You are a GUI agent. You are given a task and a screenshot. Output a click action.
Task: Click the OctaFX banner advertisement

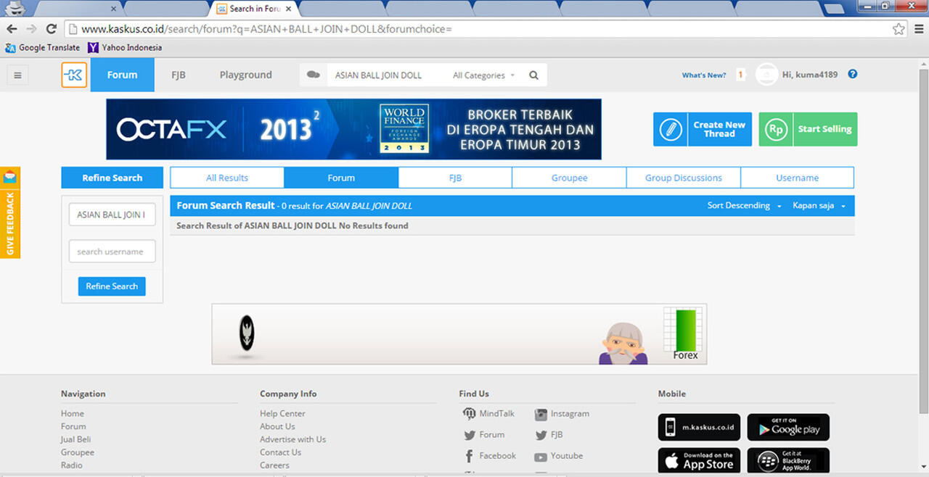pyautogui.click(x=353, y=129)
